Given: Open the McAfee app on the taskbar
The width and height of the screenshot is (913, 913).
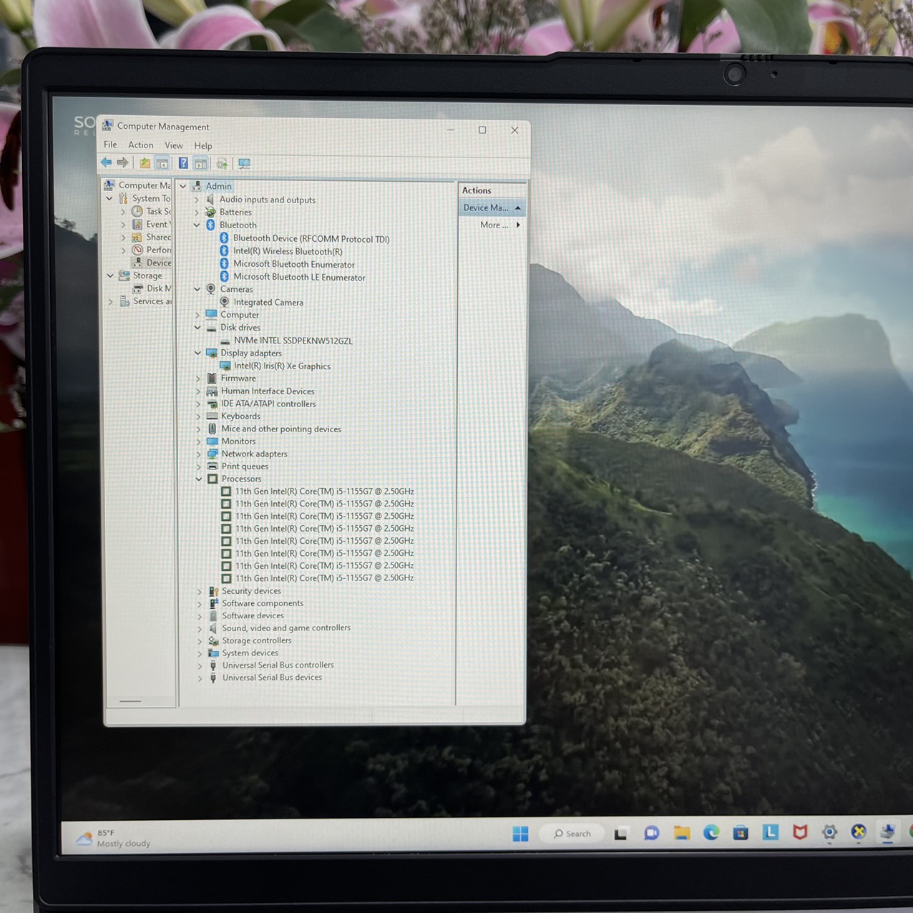Looking at the screenshot, I should click(800, 832).
